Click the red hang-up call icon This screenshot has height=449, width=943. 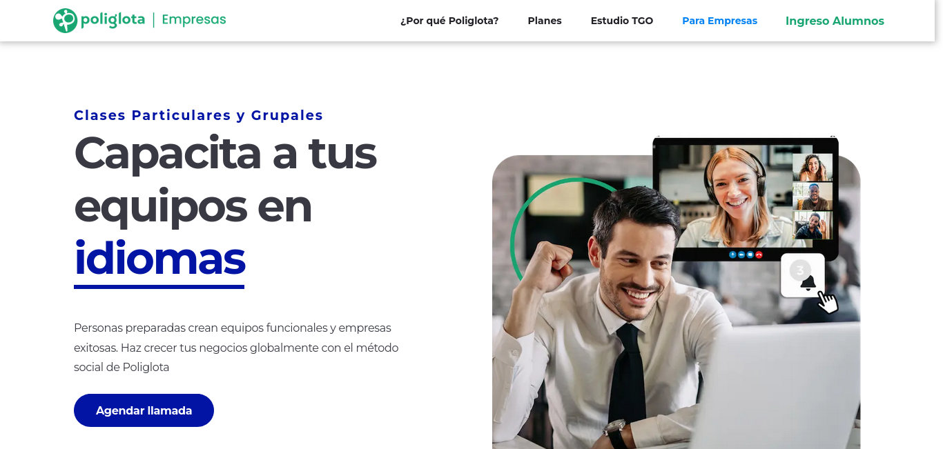[x=759, y=255]
